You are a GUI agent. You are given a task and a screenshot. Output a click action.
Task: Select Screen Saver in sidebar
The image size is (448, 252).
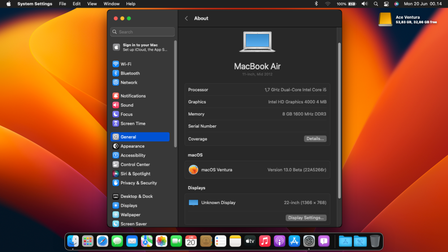(x=140, y=223)
